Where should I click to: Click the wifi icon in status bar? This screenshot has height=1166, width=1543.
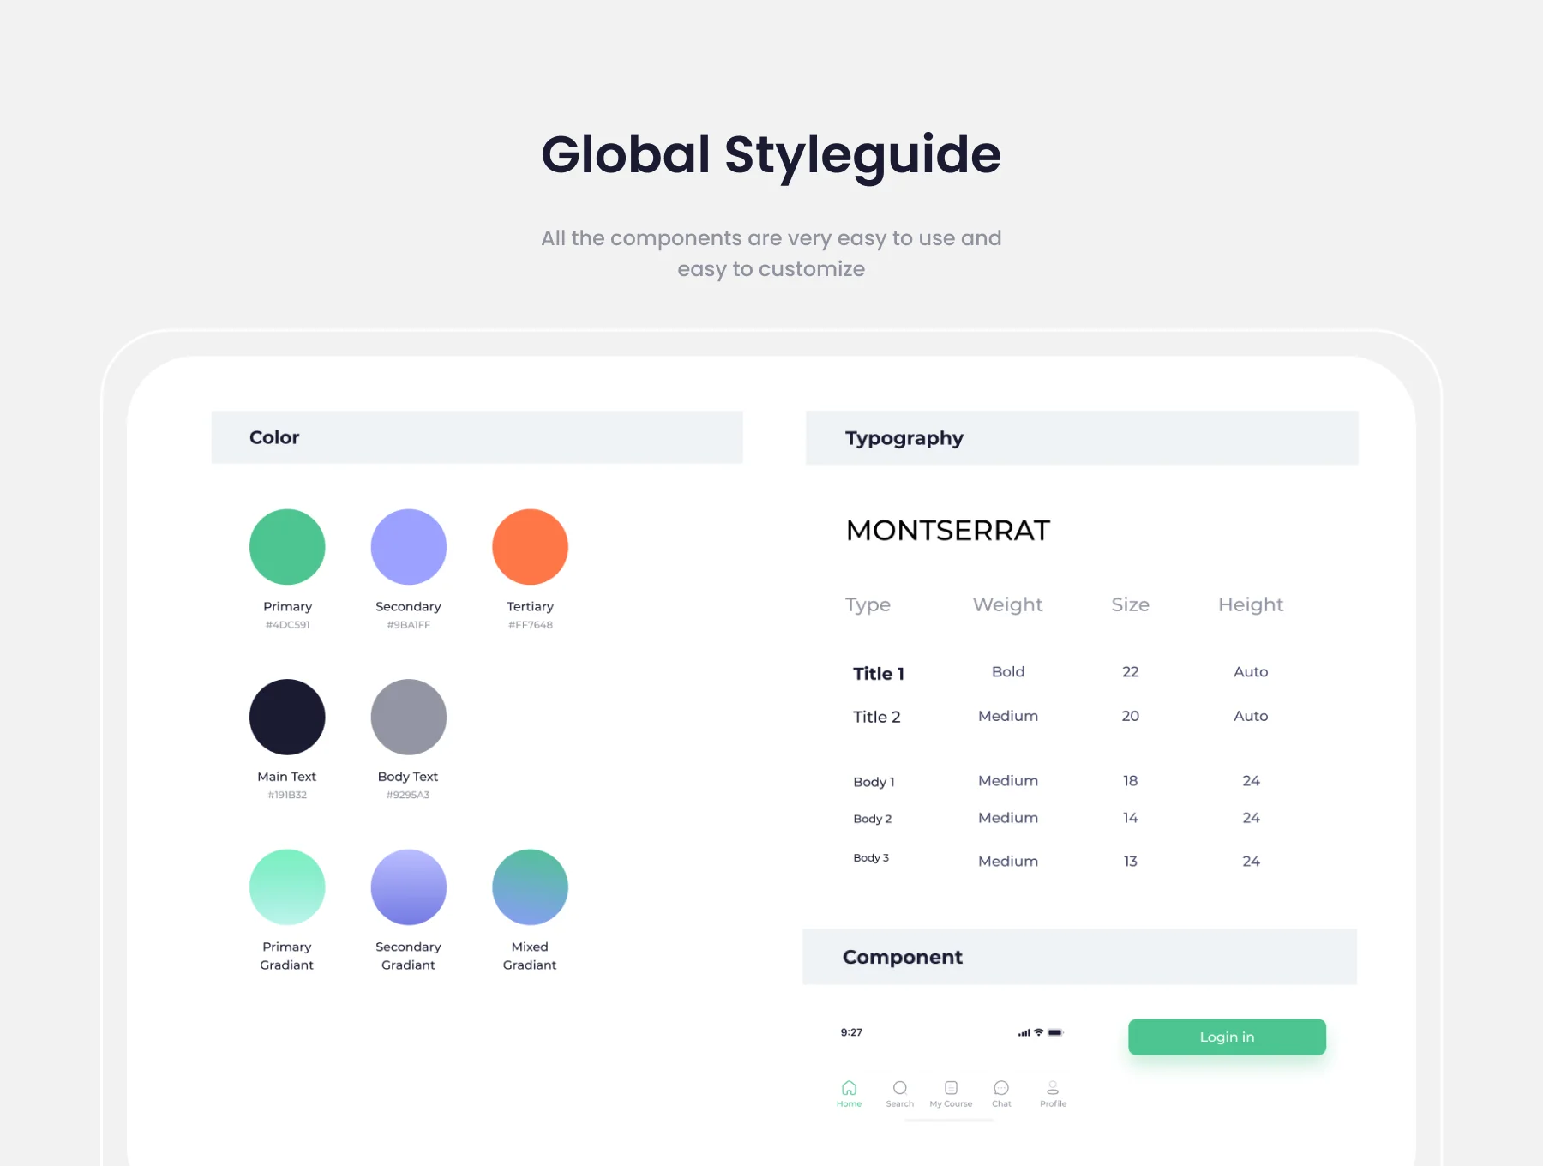pyautogui.click(x=1038, y=1032)
